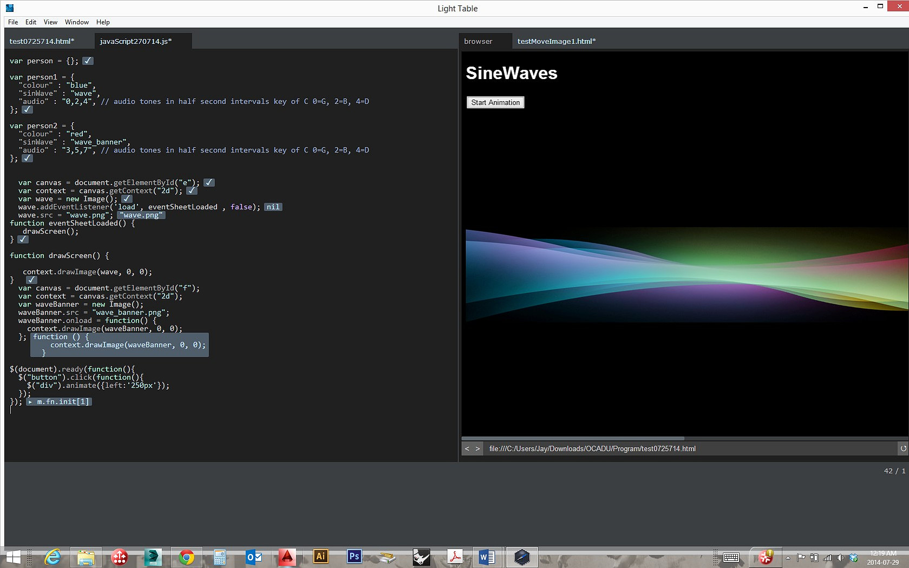Open the volume control in tray

pos(840,558)
